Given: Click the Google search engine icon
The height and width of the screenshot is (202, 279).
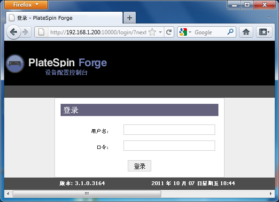Looking at the screenshot, I should tap(183, 32).
